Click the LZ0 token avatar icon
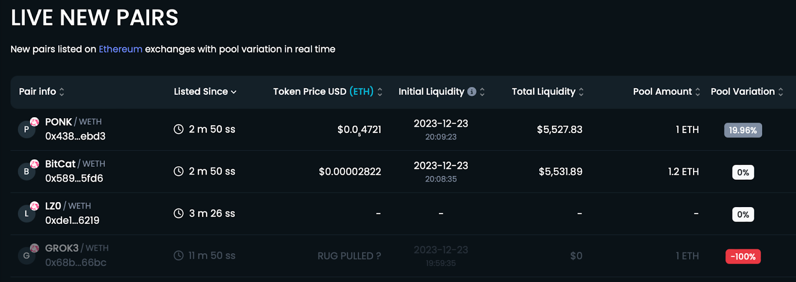This screenshot has height=282, width=796. point(26,213)
